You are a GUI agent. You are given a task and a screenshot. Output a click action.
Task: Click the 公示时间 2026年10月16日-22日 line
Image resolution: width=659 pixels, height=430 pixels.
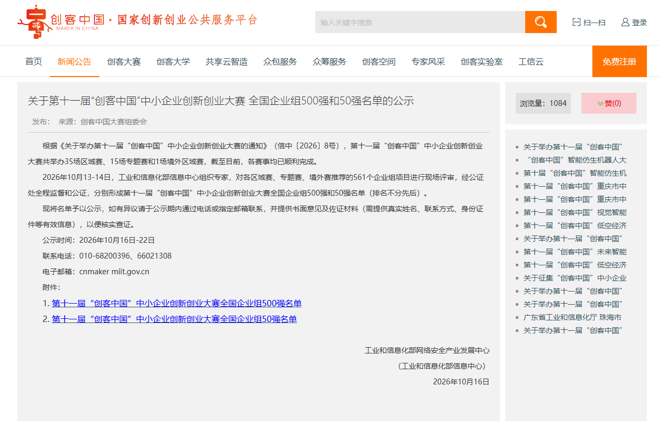click(x=99, y=240)
